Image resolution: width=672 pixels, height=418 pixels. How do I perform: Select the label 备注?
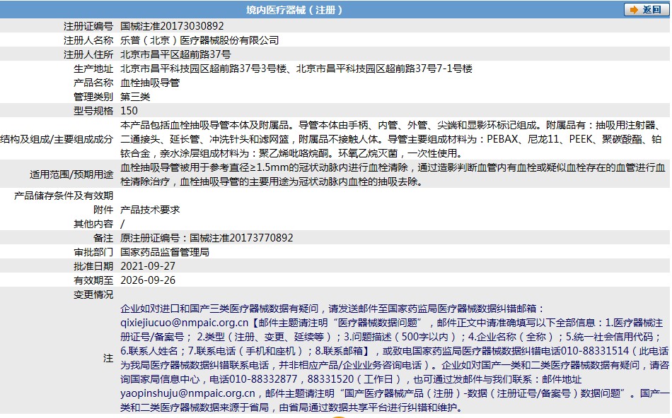(x=103, y=238)
